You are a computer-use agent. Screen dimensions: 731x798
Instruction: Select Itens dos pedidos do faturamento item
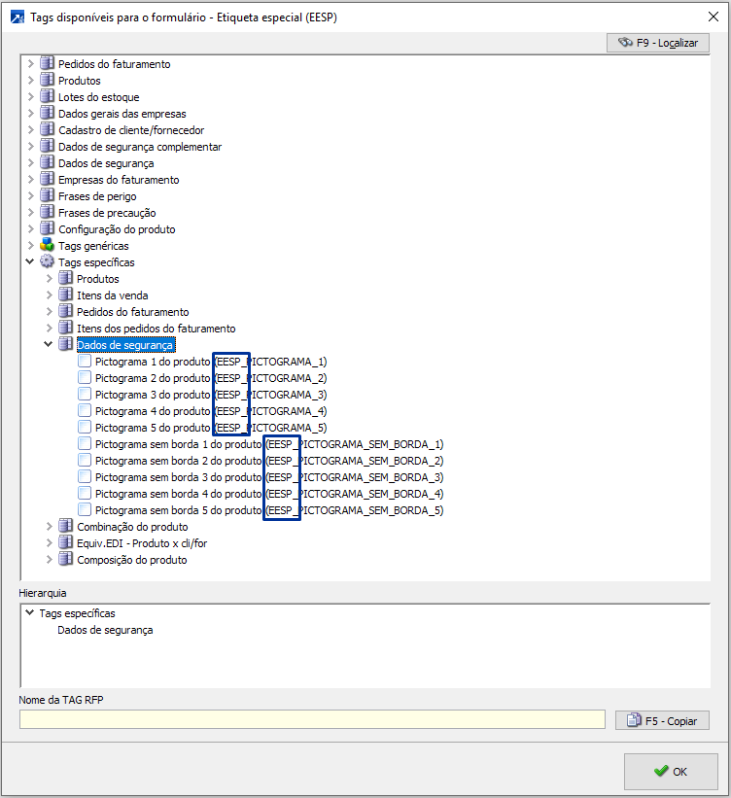click(157, 329)
